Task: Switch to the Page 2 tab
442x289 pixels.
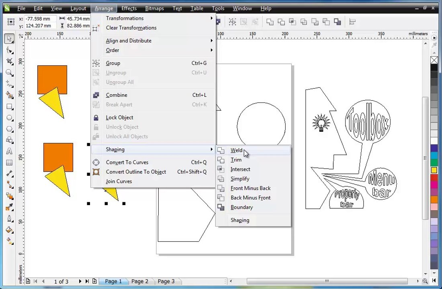Action: click(140, 281)
